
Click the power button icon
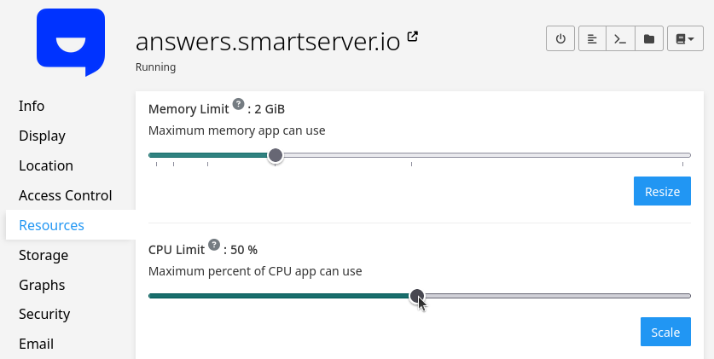pyautogui.click(x=560, y=39)
